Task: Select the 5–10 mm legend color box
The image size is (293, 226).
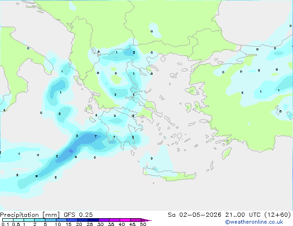Action: coord(50,220)
